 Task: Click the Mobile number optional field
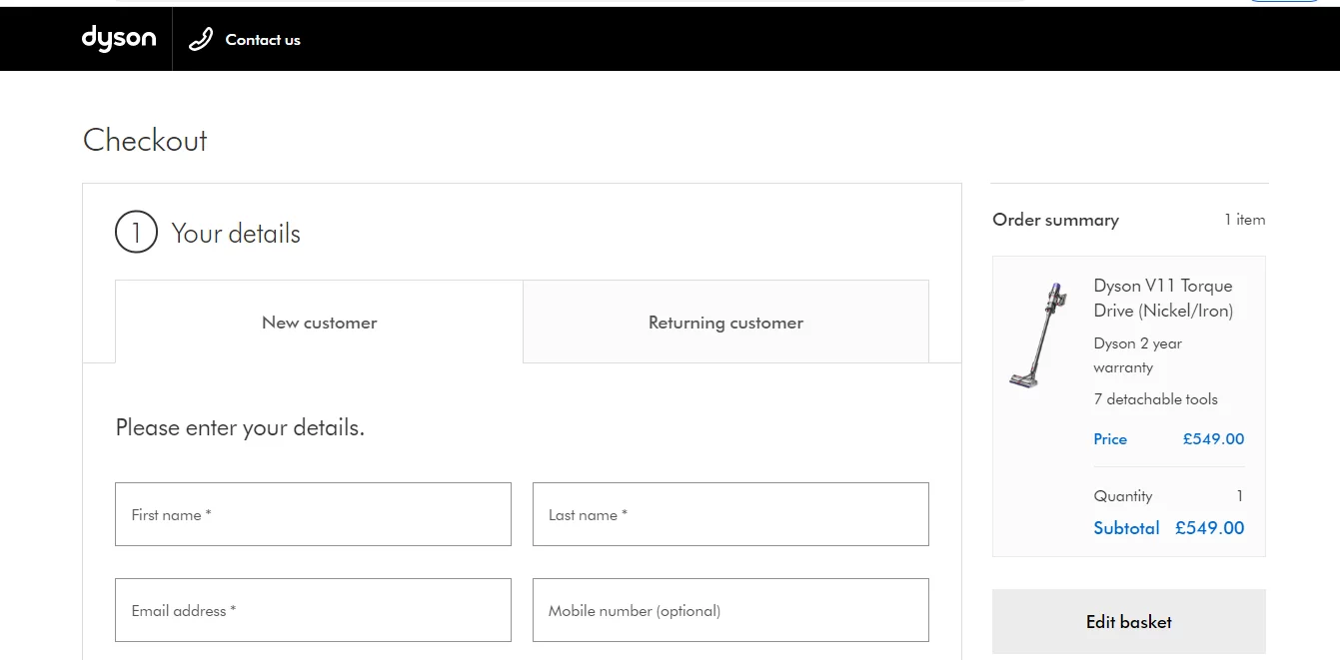[x=730, y=610]
